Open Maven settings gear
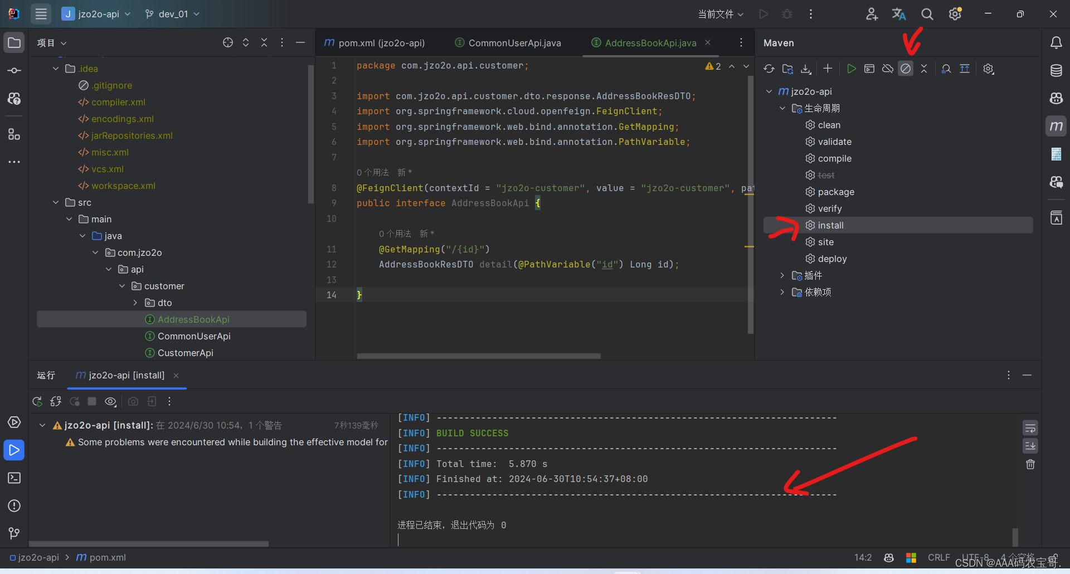This screenshot has width=1070, height=574. click(989, 69)
